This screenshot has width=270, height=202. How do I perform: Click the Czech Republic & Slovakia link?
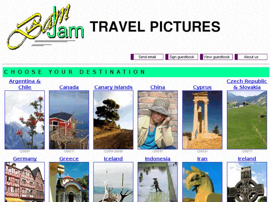pyautogui.click(x=247, y=84)
